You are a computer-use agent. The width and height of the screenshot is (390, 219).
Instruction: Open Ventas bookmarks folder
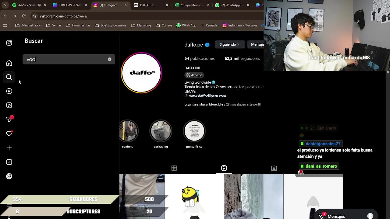coord(54,25)
